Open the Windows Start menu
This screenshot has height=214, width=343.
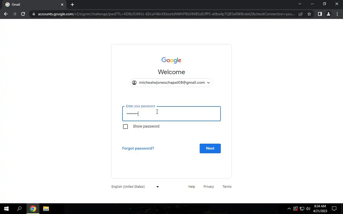[6, 209]
